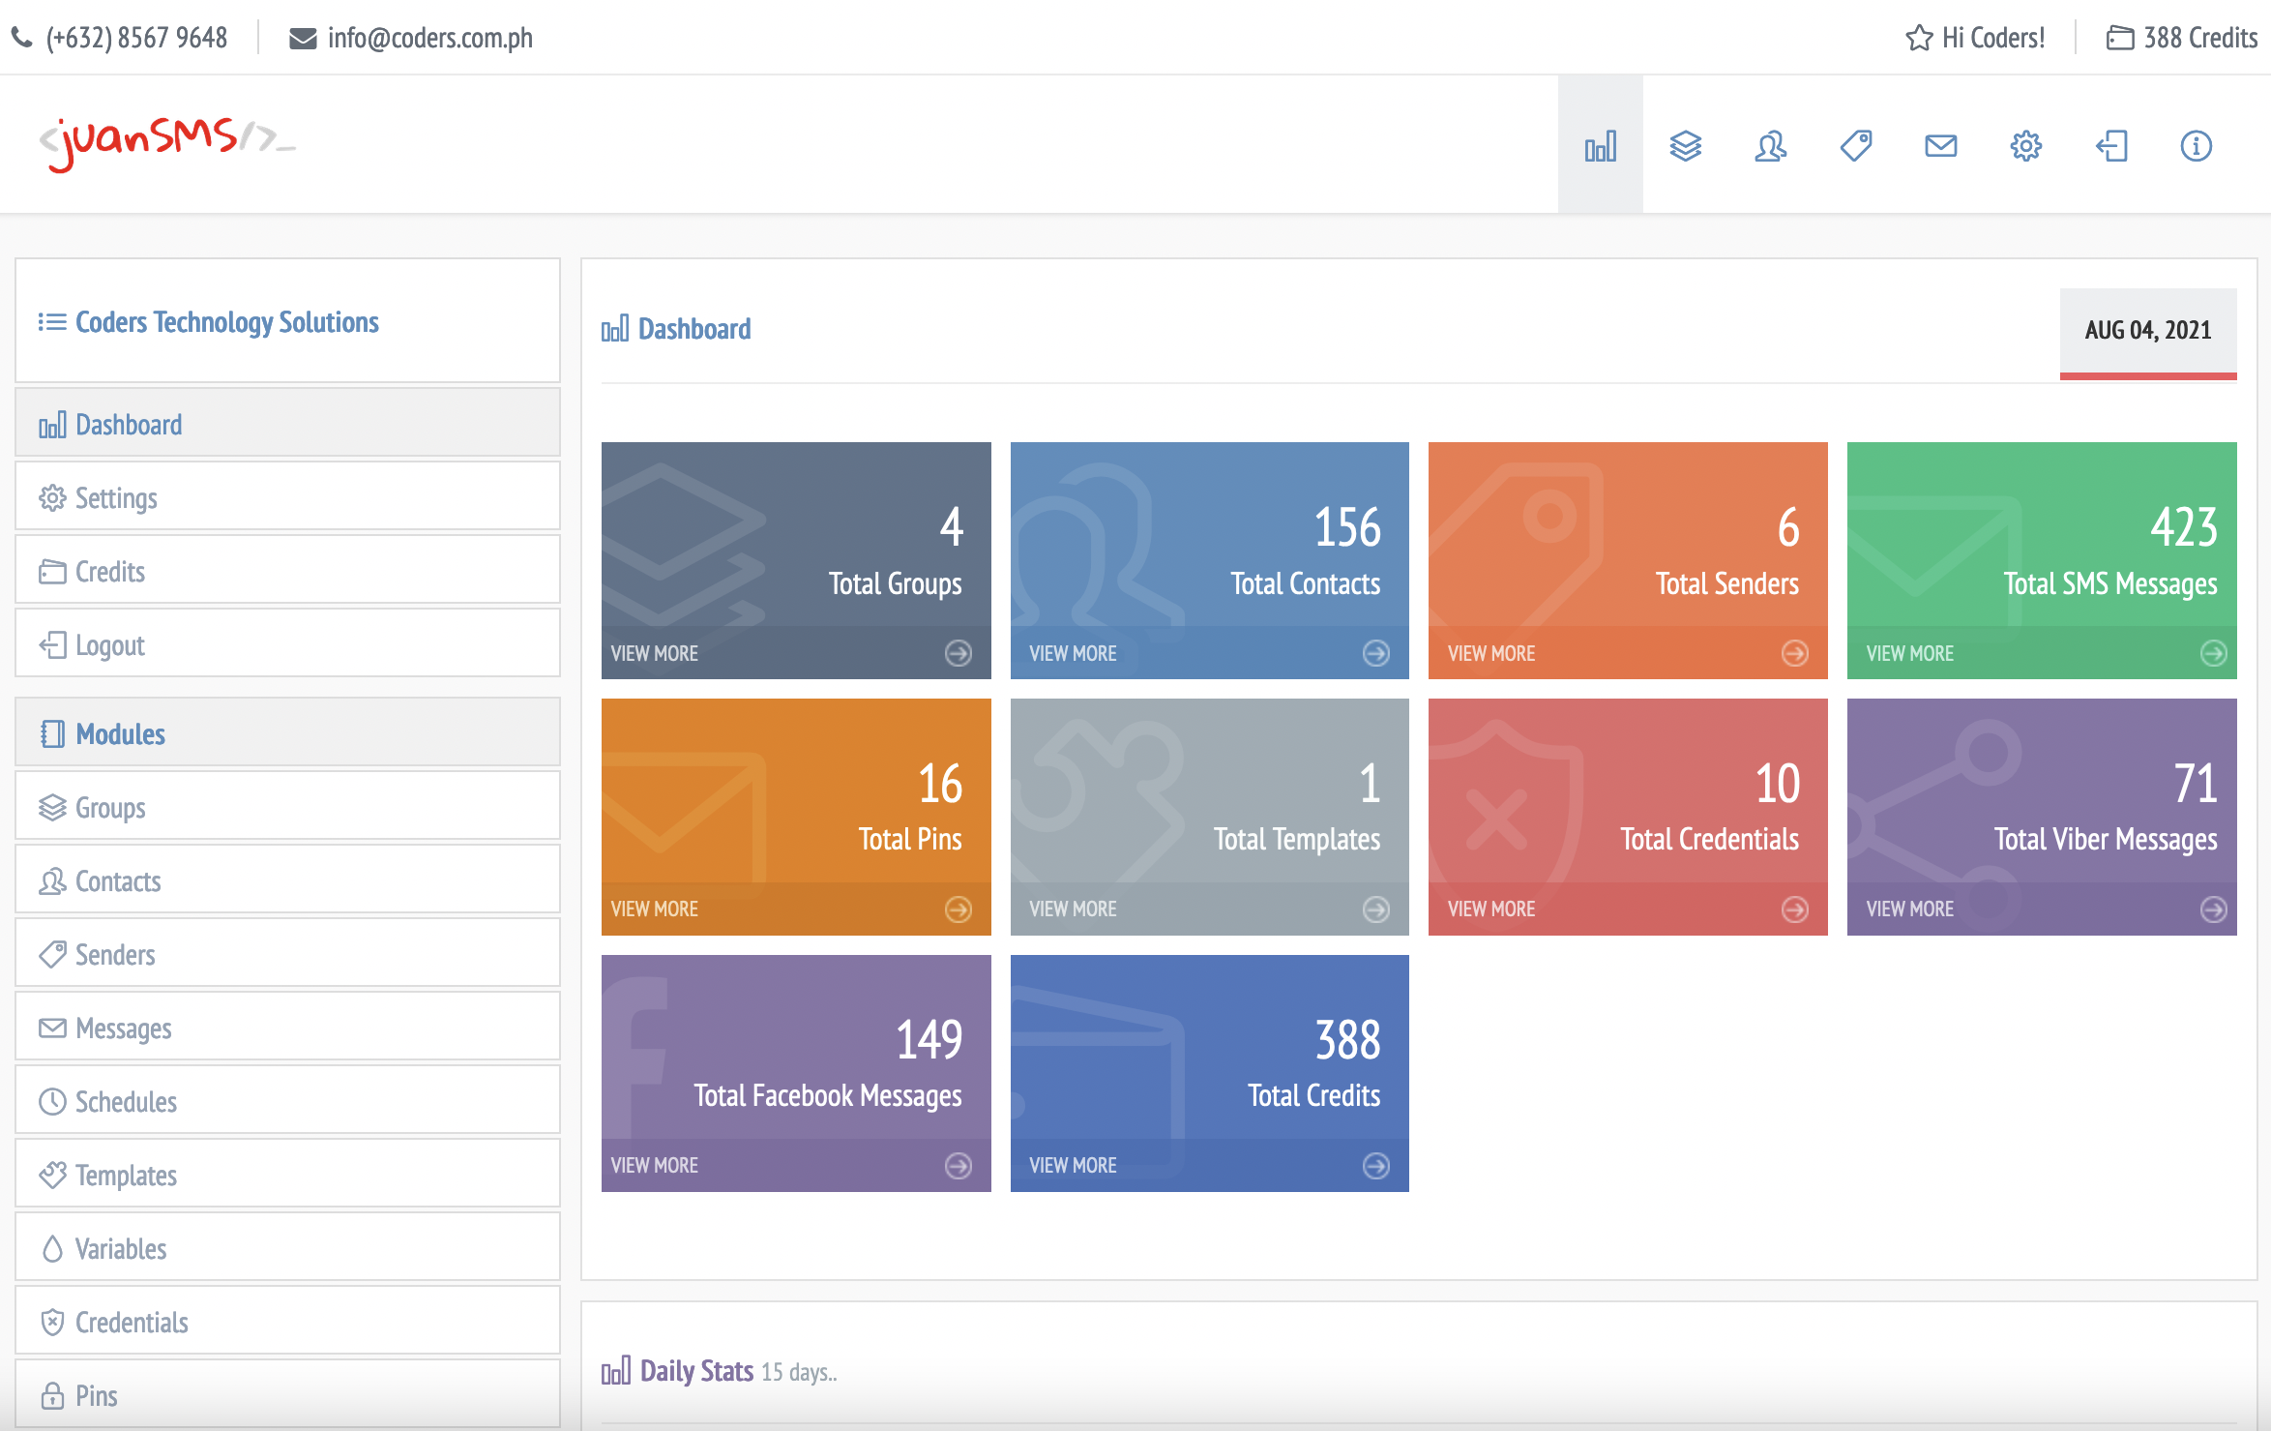Click arrow icon on Total Facebook Messages card

coord(959,1166)
